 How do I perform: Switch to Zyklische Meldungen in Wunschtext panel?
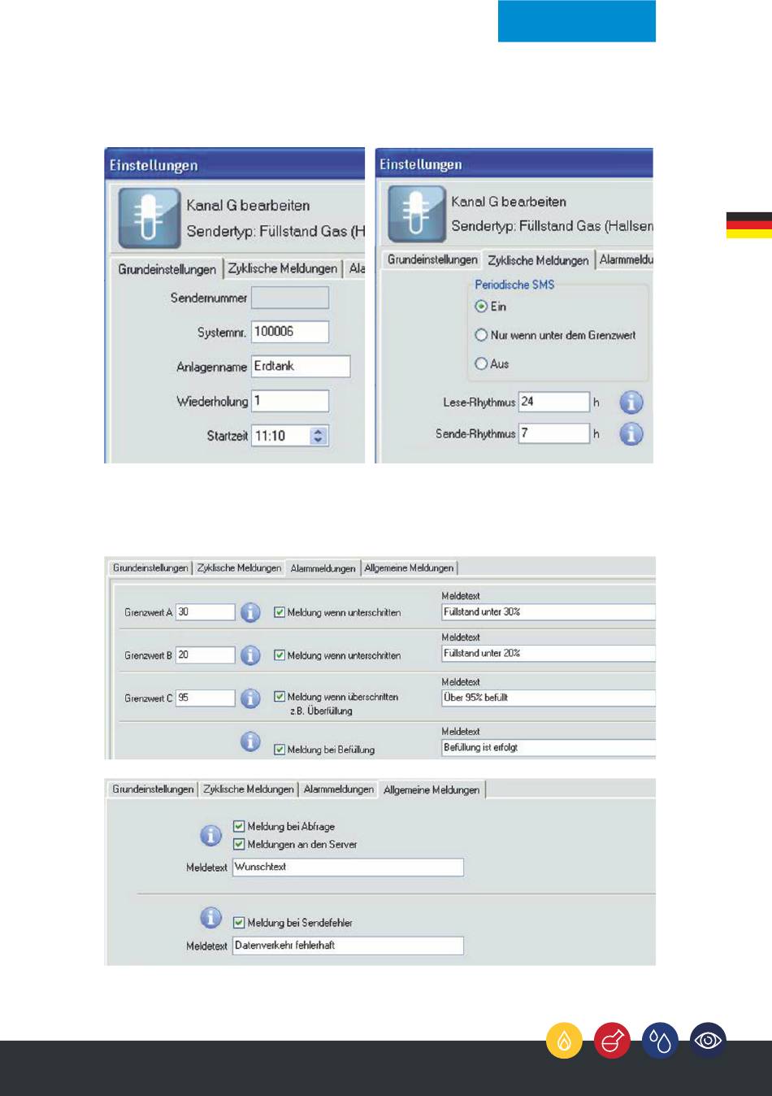(249, 789)
